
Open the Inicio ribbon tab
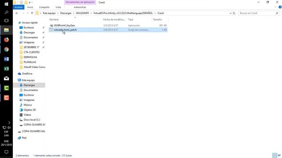coord(30,7)
